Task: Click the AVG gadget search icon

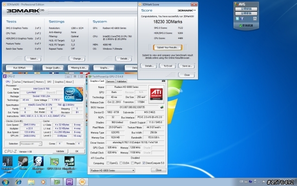Action: (x=255, y=19)
